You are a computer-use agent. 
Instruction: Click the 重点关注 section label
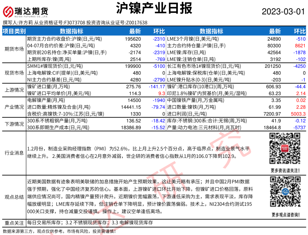pyautogui.click(x=14, y=223)
